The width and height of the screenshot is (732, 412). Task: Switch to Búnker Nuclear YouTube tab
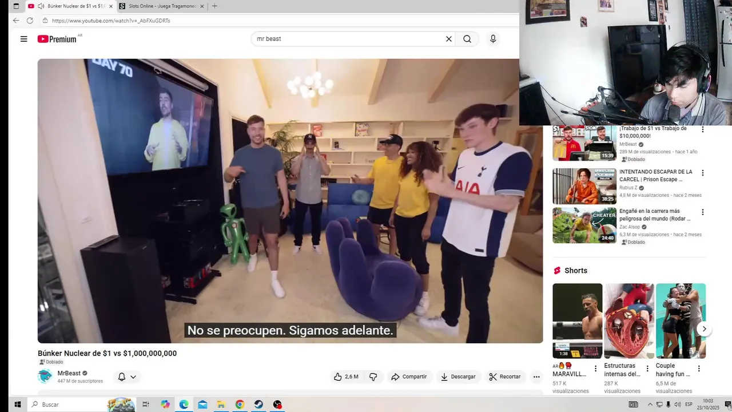pos(70,6)
